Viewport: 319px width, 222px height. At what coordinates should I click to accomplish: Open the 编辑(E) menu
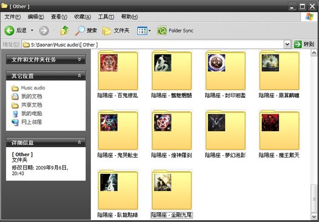point(36,16)
